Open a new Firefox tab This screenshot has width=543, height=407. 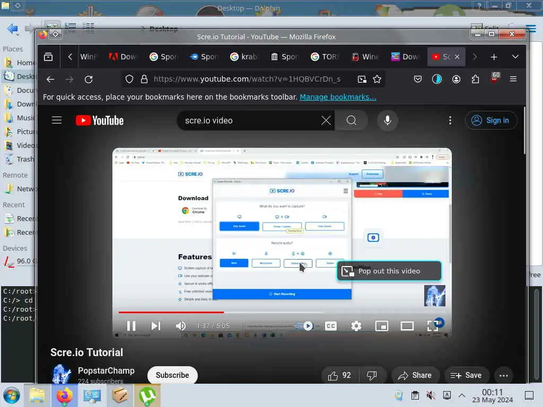tap(494, 57)
